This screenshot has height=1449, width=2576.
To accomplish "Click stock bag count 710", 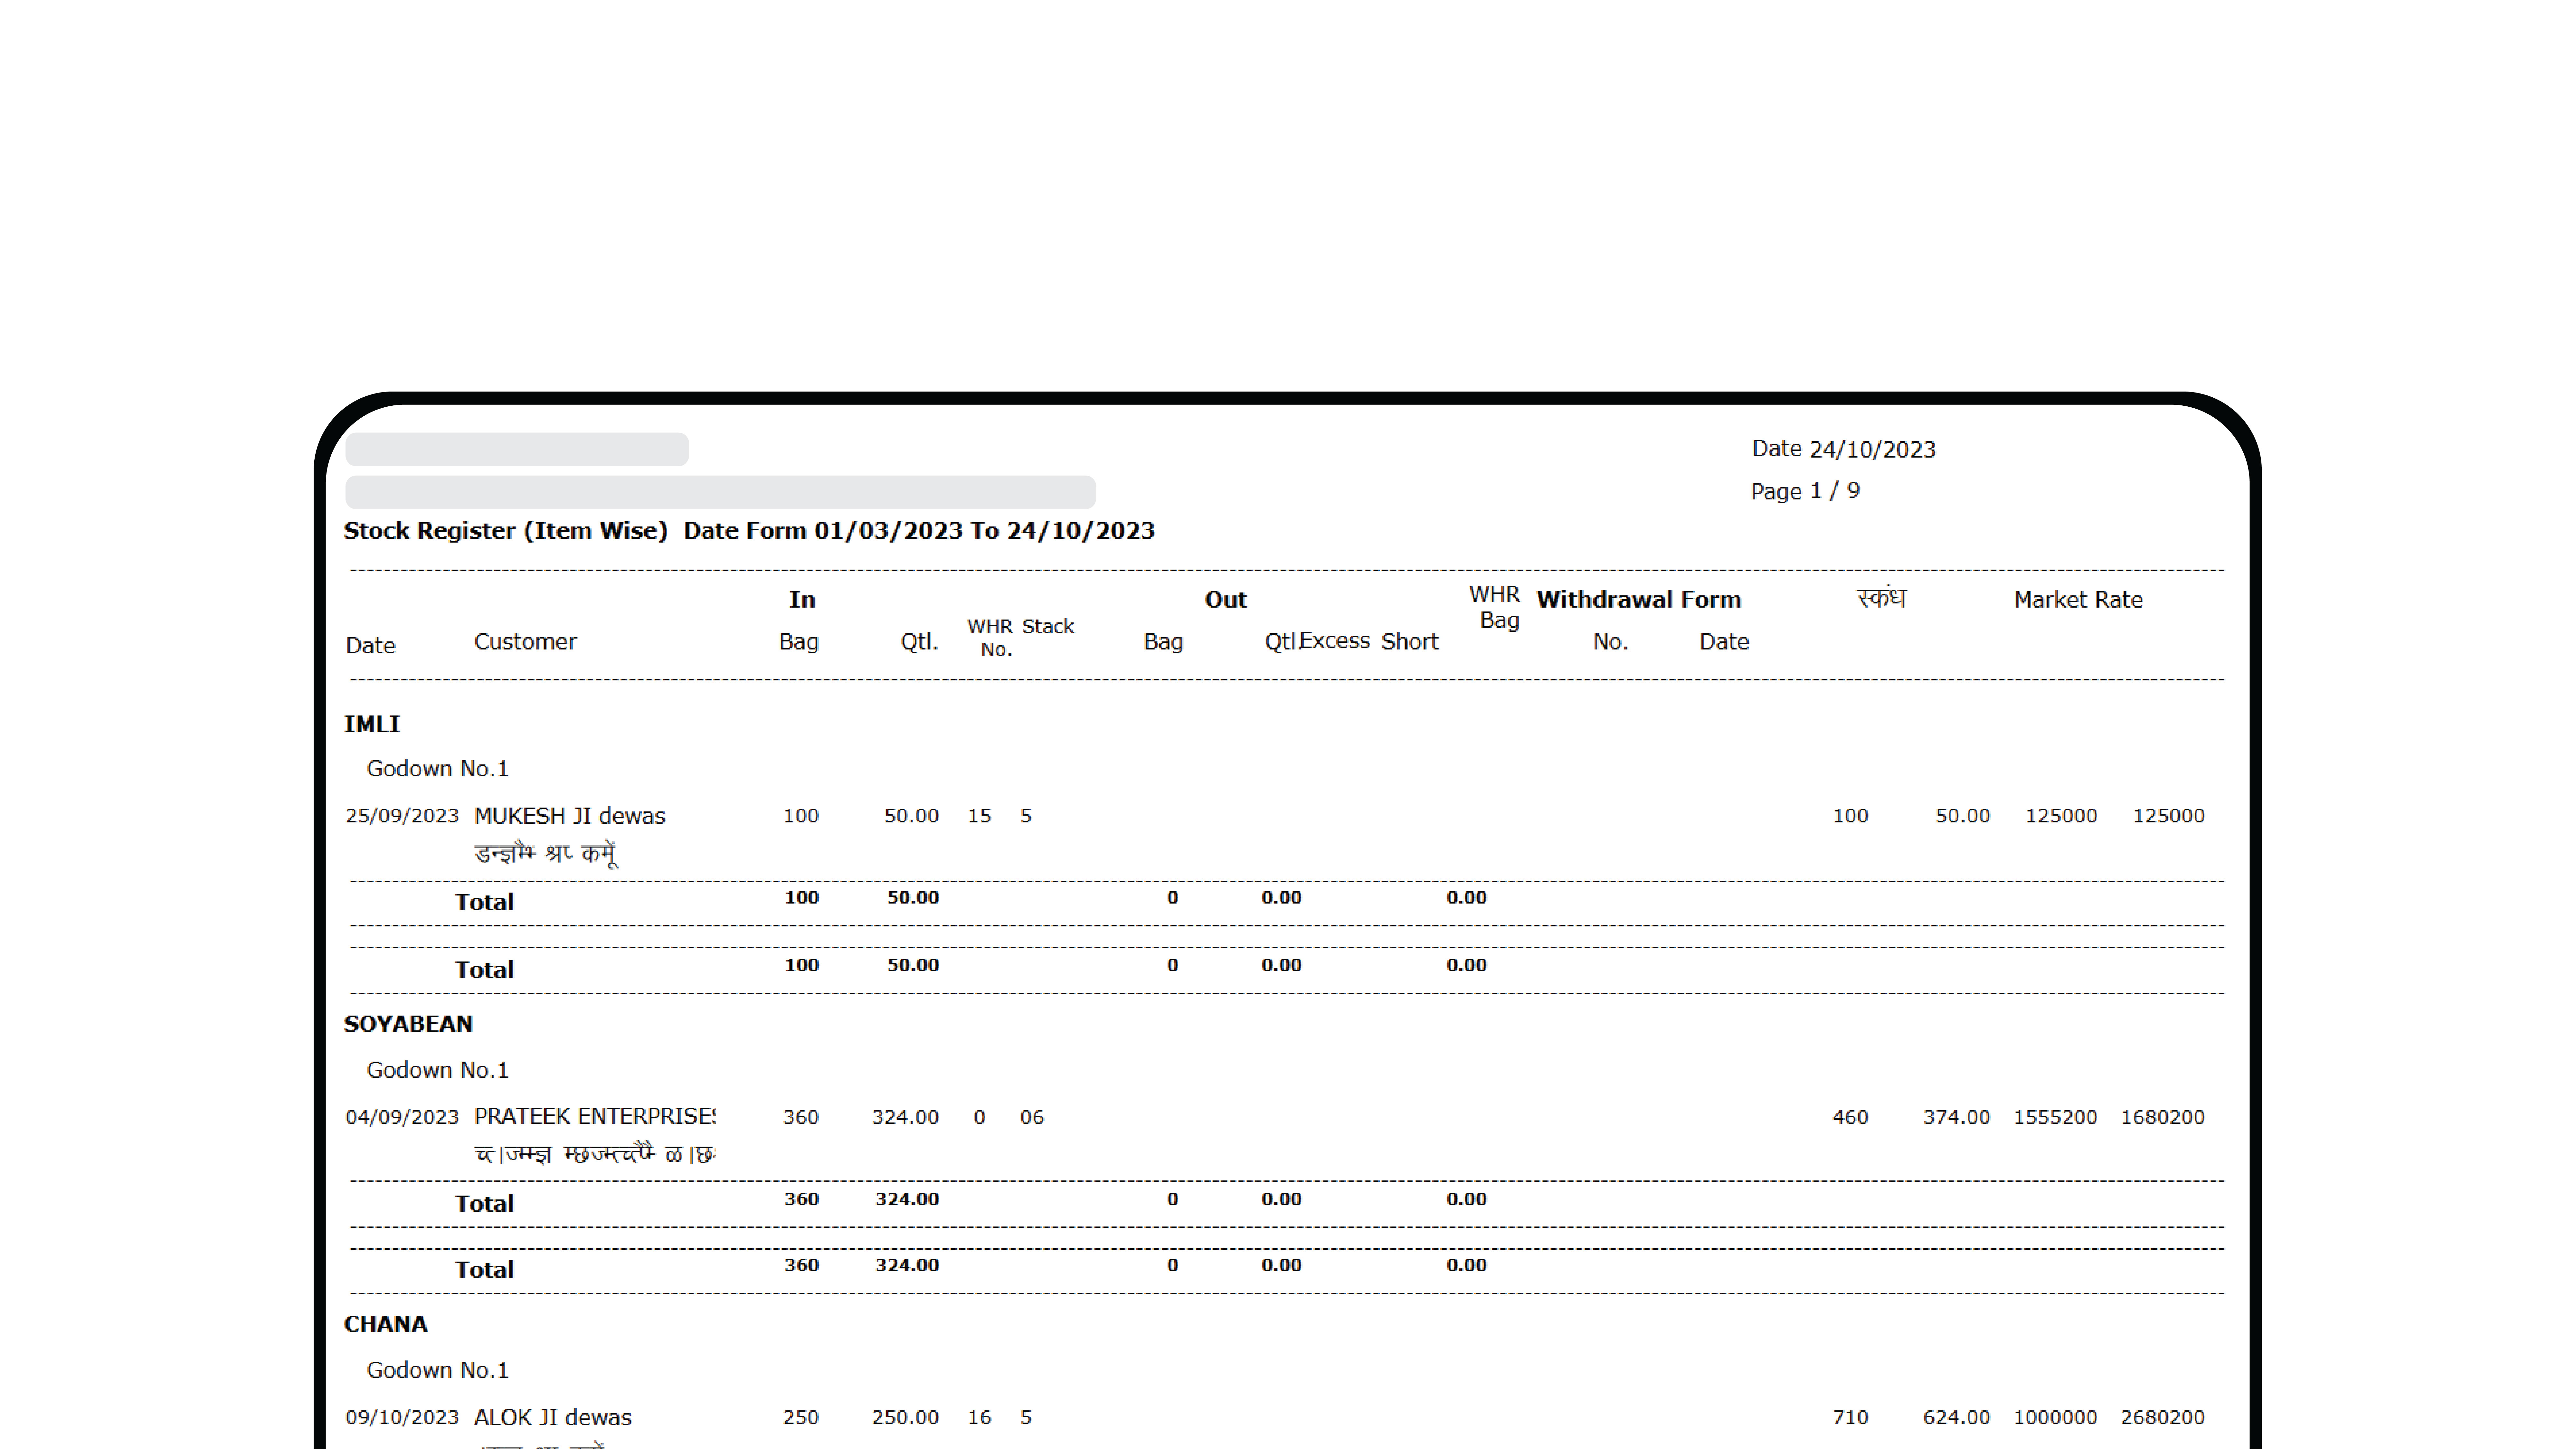I will click(x=1850, y=1417).
